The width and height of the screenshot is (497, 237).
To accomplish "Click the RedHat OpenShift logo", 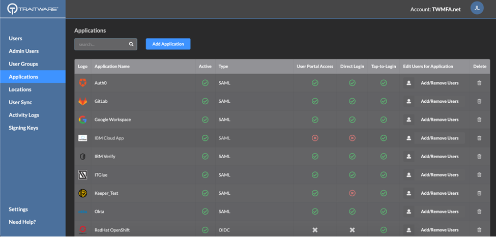I will tap(83, 229).
